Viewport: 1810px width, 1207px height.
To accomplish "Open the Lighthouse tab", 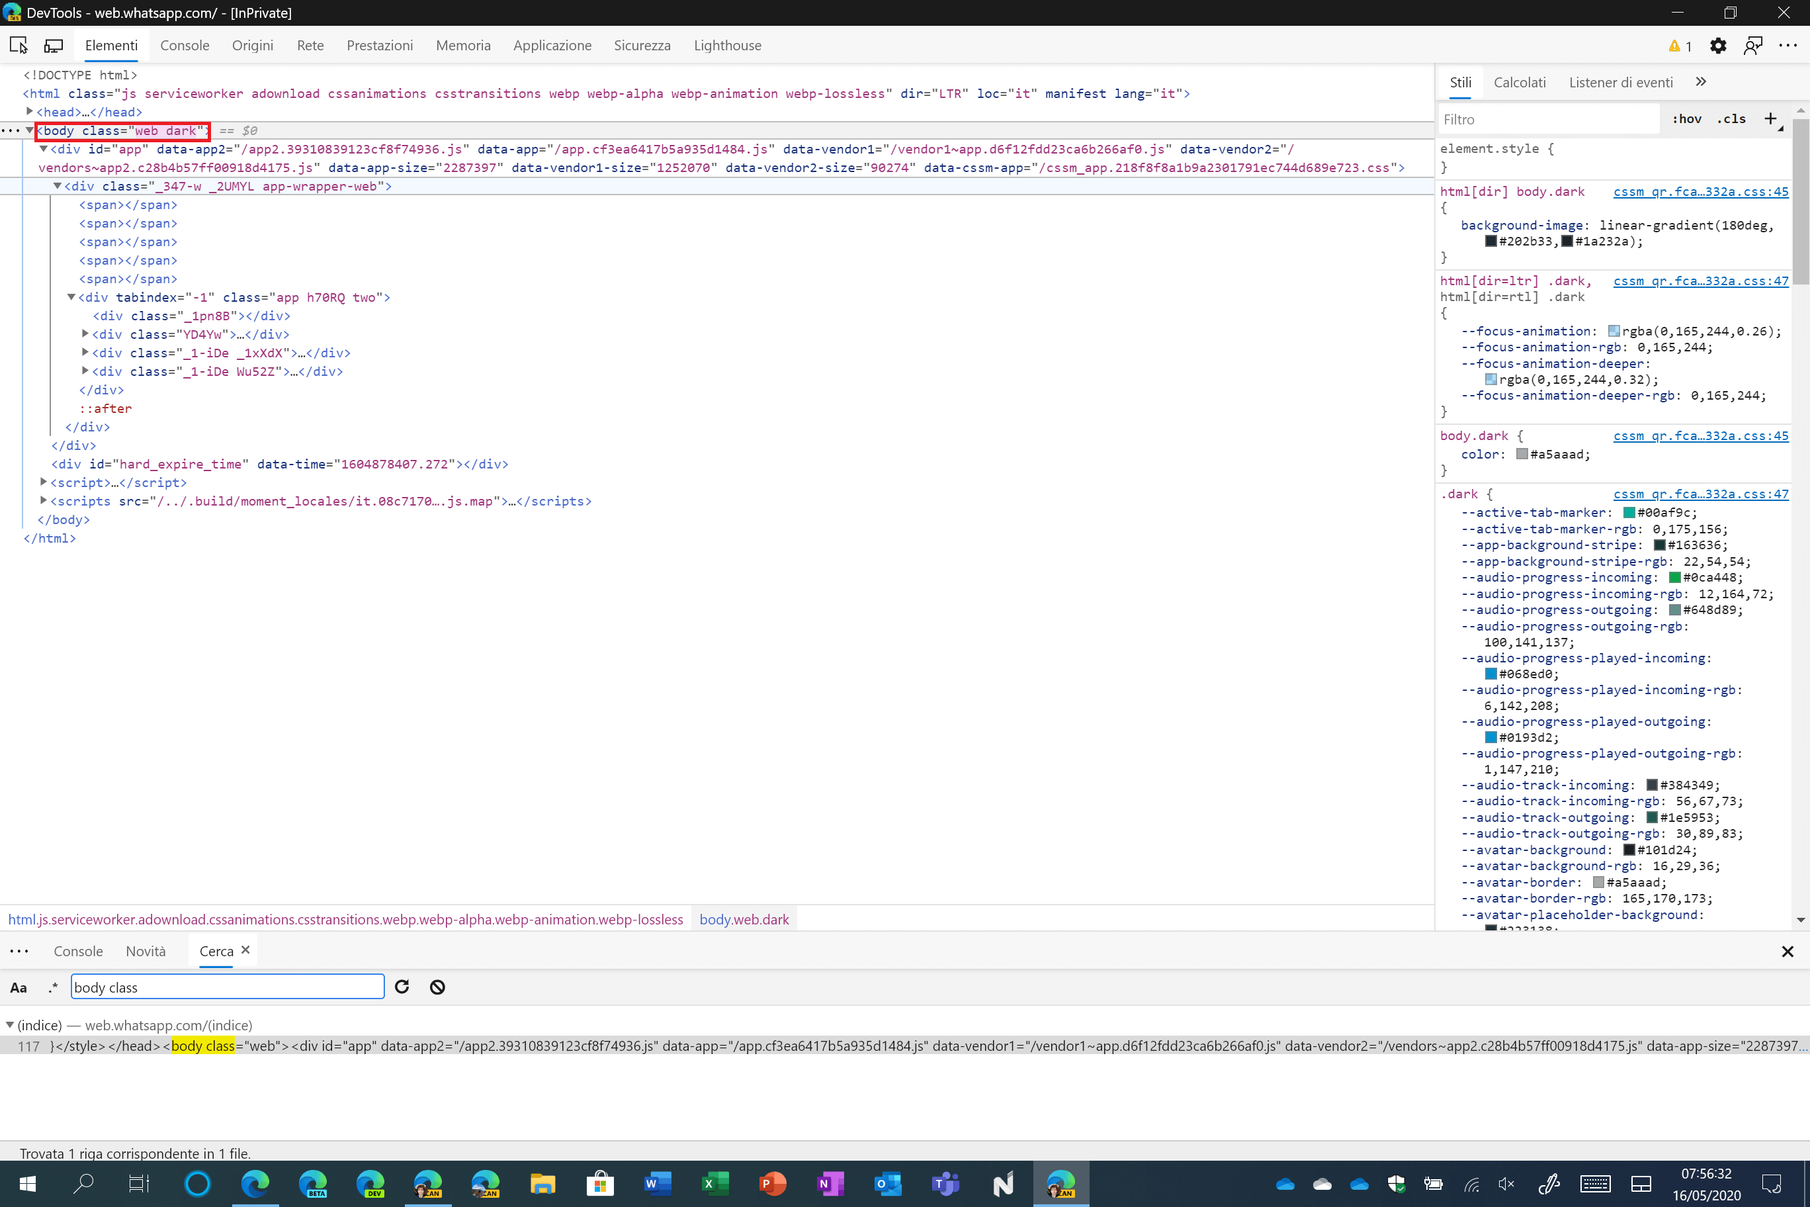I will coord(727,46).
